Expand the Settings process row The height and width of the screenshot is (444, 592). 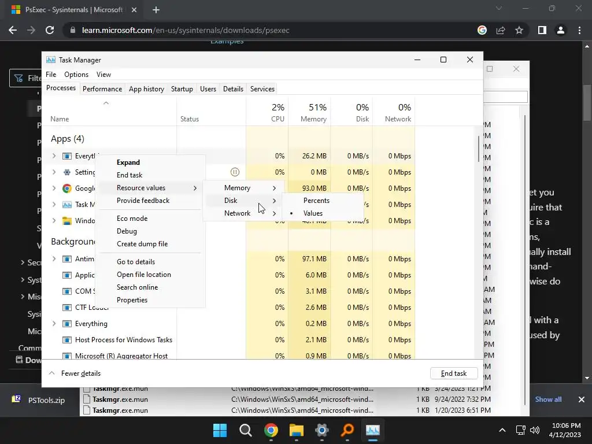pos(54,172)
